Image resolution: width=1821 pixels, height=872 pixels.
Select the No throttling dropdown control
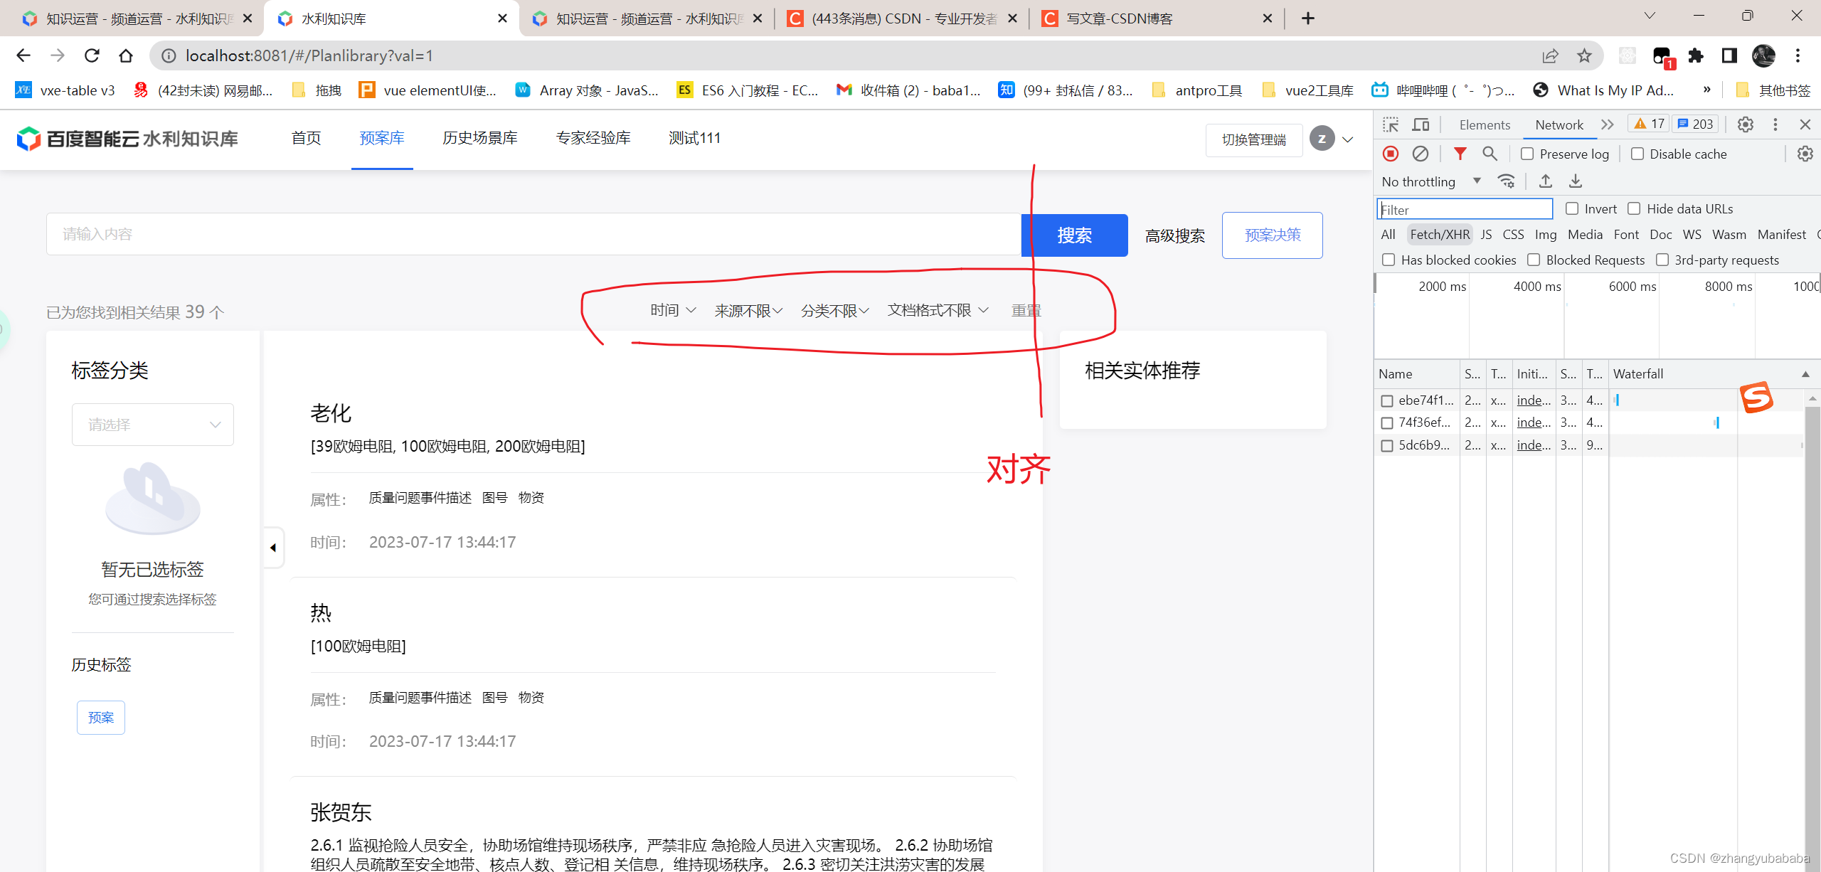click(x=1430, y=181)
